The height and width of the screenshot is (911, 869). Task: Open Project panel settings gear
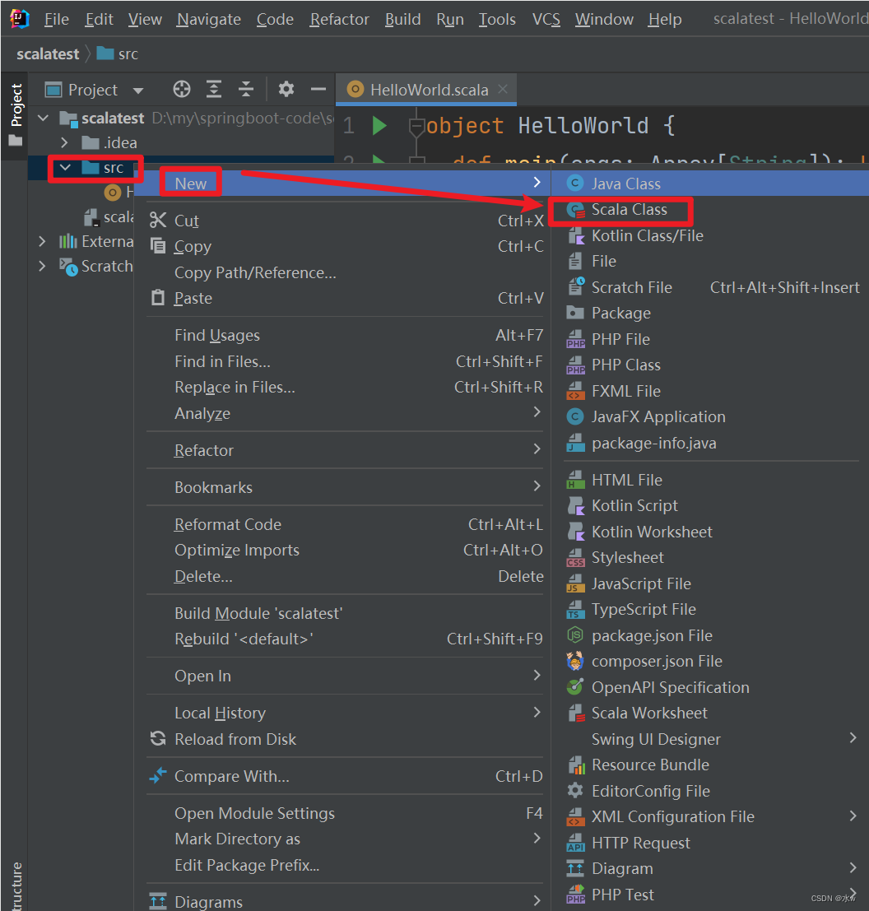point(286,90)
